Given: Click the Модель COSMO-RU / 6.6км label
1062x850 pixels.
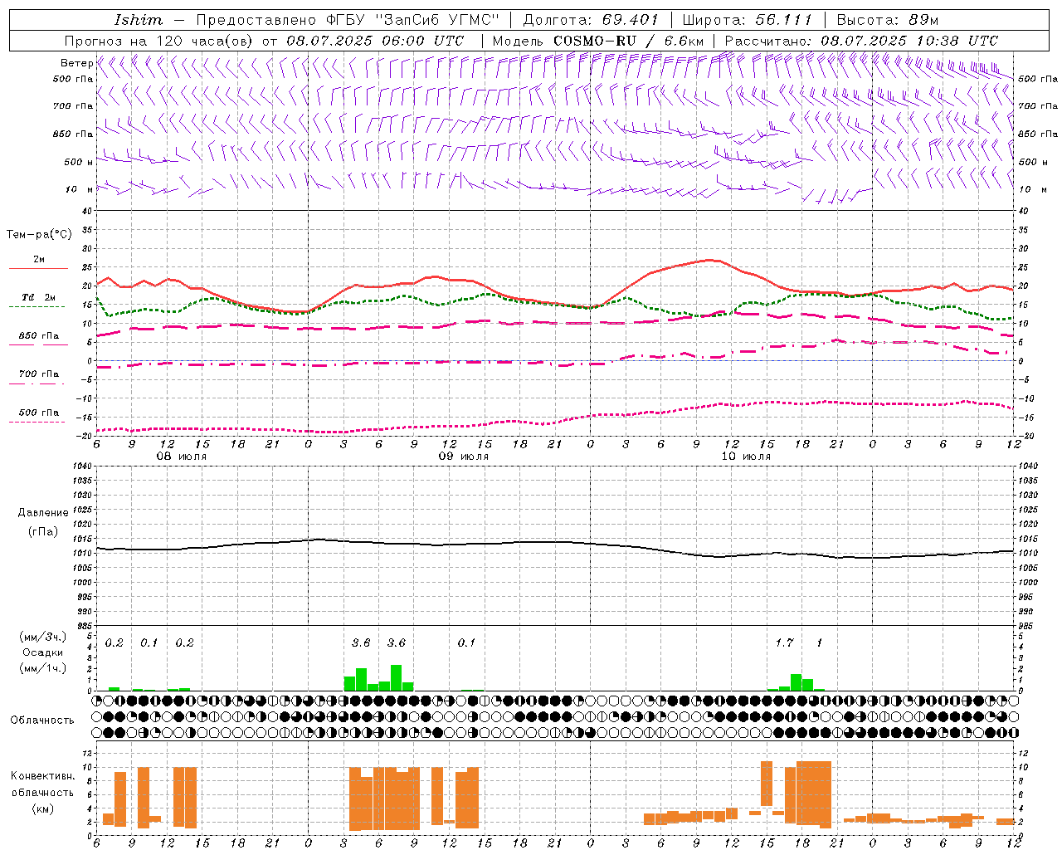Looking at the screenshot, I should click(x=598, y=41).
